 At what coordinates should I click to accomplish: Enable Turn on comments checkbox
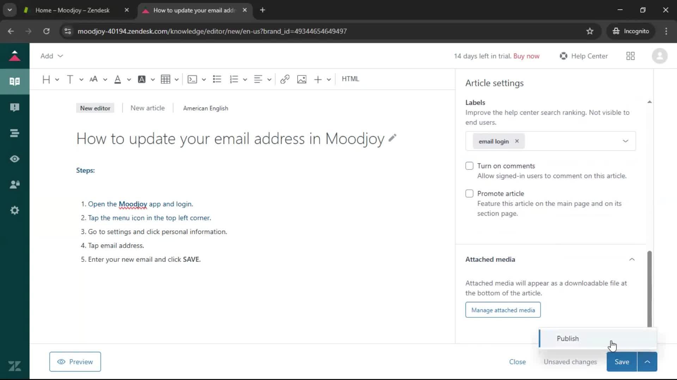point(469,166)
